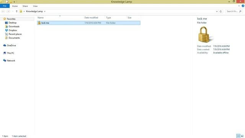
Task: Minimize the Knowledge Lamp window
Action: [229, 2]
